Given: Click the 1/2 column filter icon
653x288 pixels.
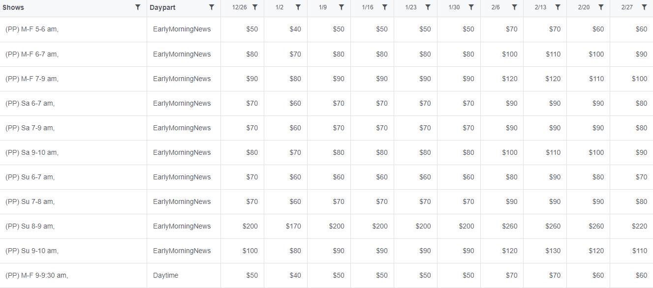Looking at the screenshot, I should point(298,7).
